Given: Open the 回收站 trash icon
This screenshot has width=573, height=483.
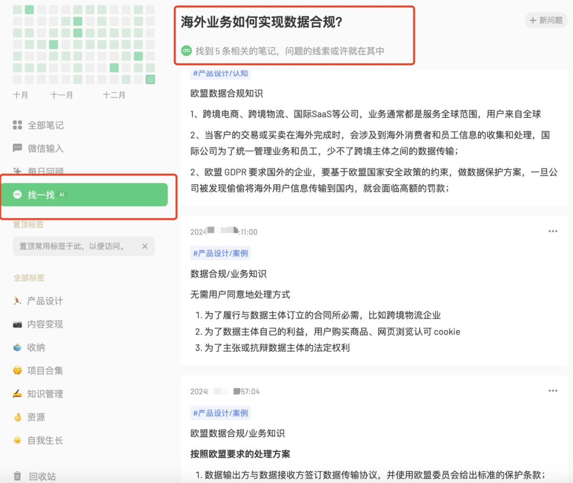Looking at the screenshot, I should coord(17,476).
